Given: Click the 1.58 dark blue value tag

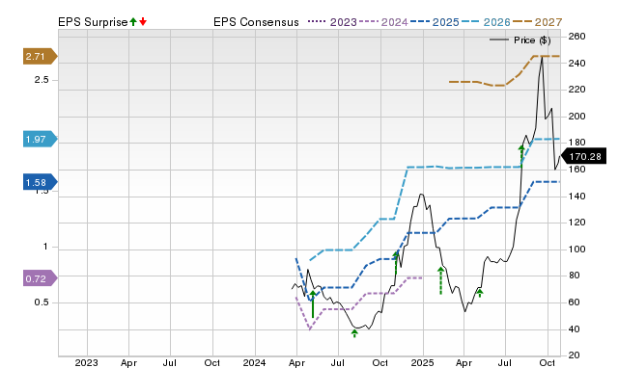Looking at the screenshot, I should [x=41, y=182].
